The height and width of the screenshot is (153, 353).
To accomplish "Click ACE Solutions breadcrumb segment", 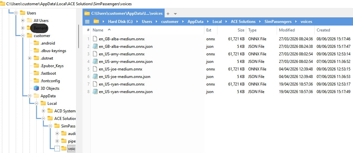I will (243, 22).
